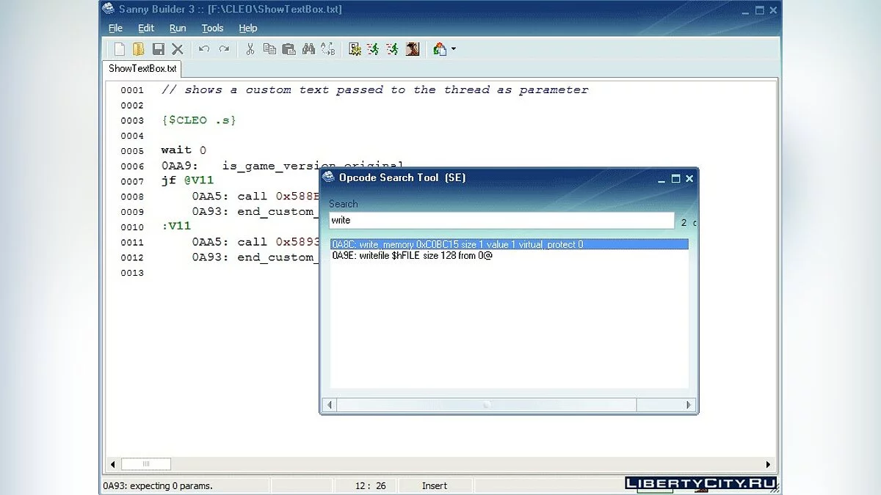Image resolution: width=881 pixels, height=495 pixels.
Task: Open the File menu
Action: pyautogui.click(x=115, y=28)
